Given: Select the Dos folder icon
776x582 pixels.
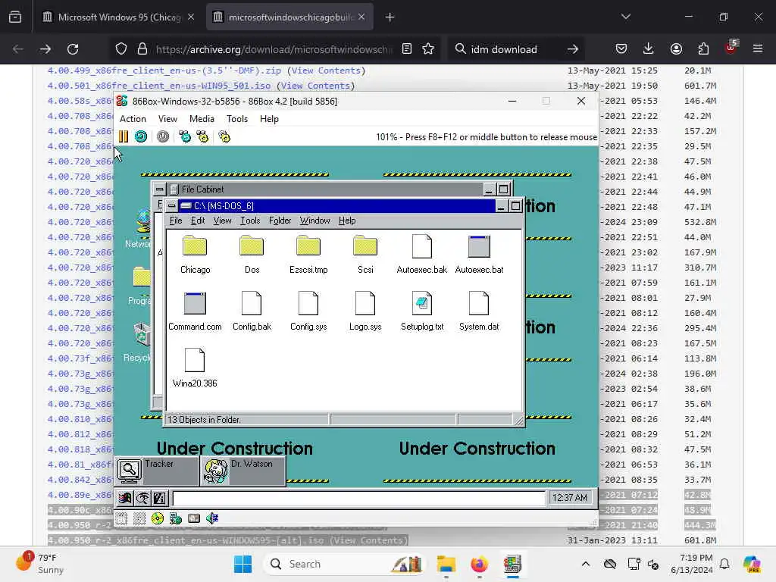Looking at the screenshot, I should [x=252, y=246].
